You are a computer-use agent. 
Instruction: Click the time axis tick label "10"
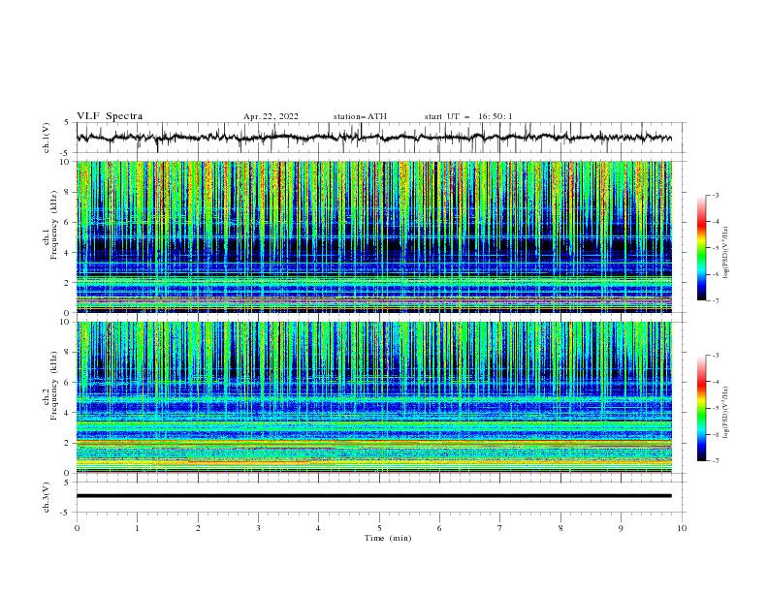(682, 528)
